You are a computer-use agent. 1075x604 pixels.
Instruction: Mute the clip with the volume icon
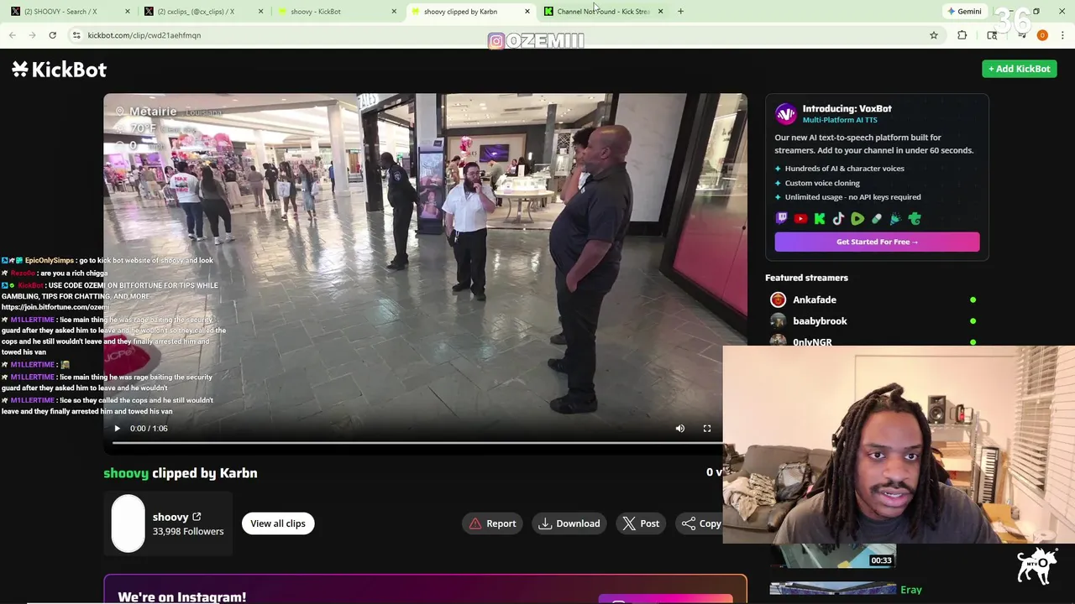680,429
